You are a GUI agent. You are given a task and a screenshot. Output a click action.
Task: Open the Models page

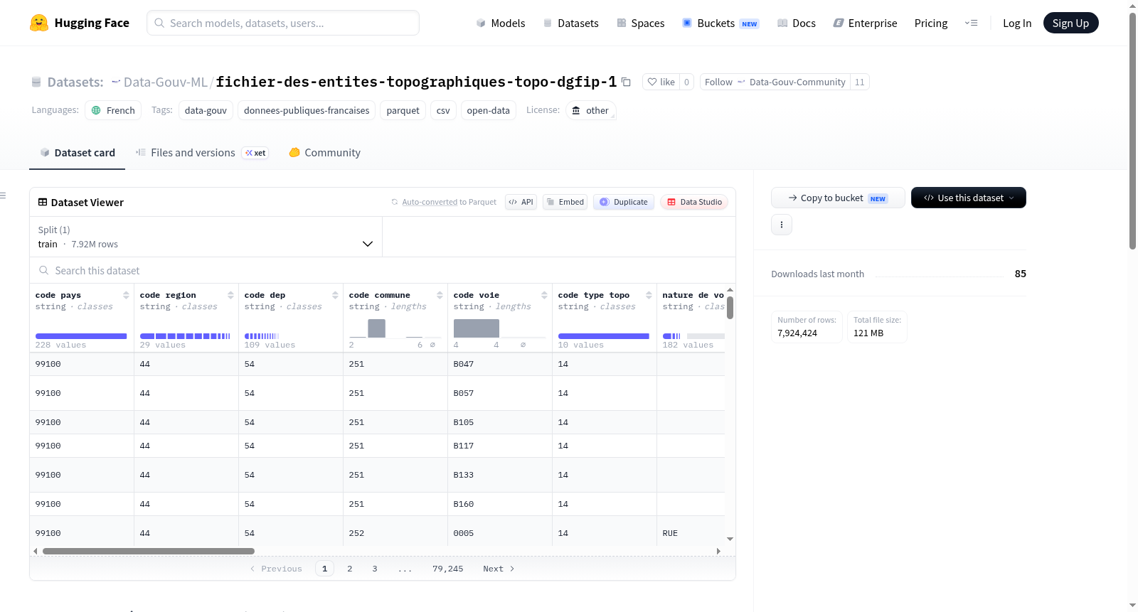tap(501, 23)
